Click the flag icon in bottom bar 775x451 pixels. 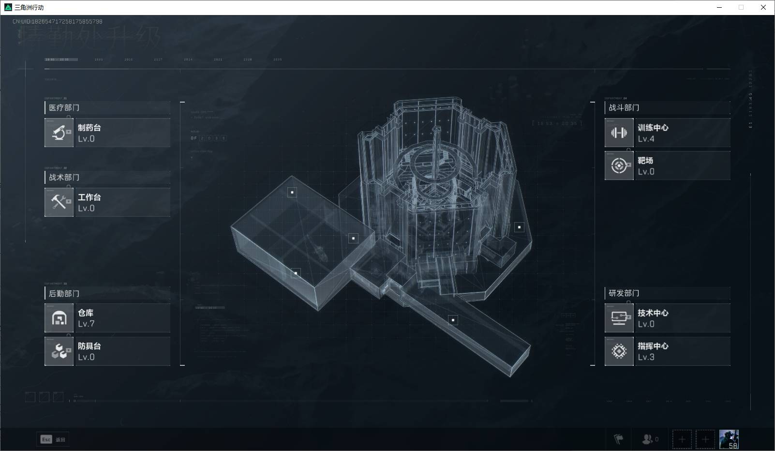(618, 439)
